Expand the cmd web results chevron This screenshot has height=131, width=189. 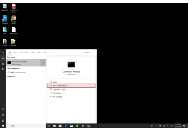(x=43, y=72)
